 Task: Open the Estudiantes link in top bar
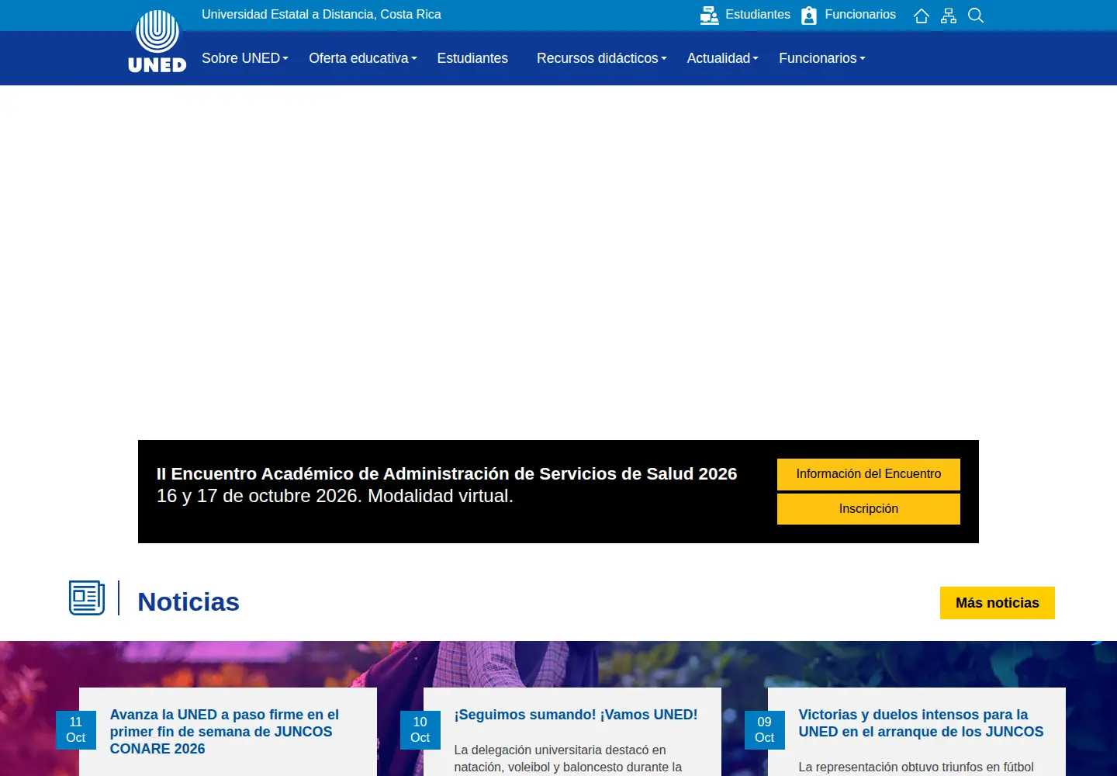(x=758, y=15)
